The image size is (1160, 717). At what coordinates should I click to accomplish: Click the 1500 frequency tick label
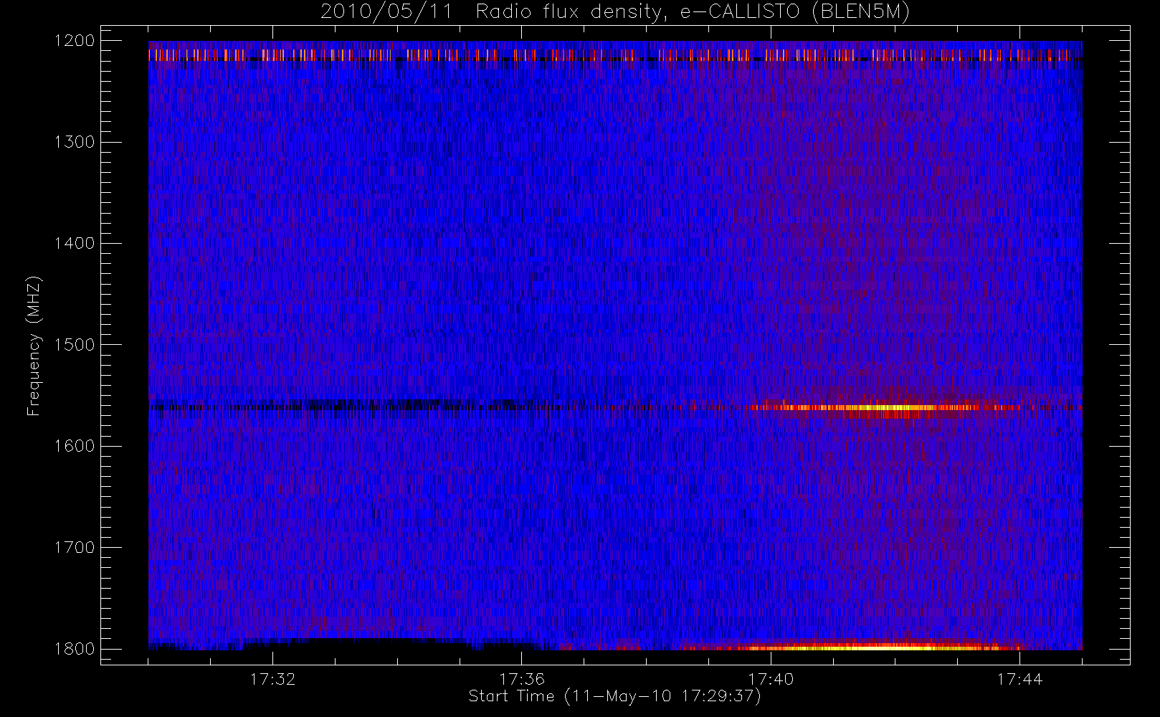tap(75, 345)
